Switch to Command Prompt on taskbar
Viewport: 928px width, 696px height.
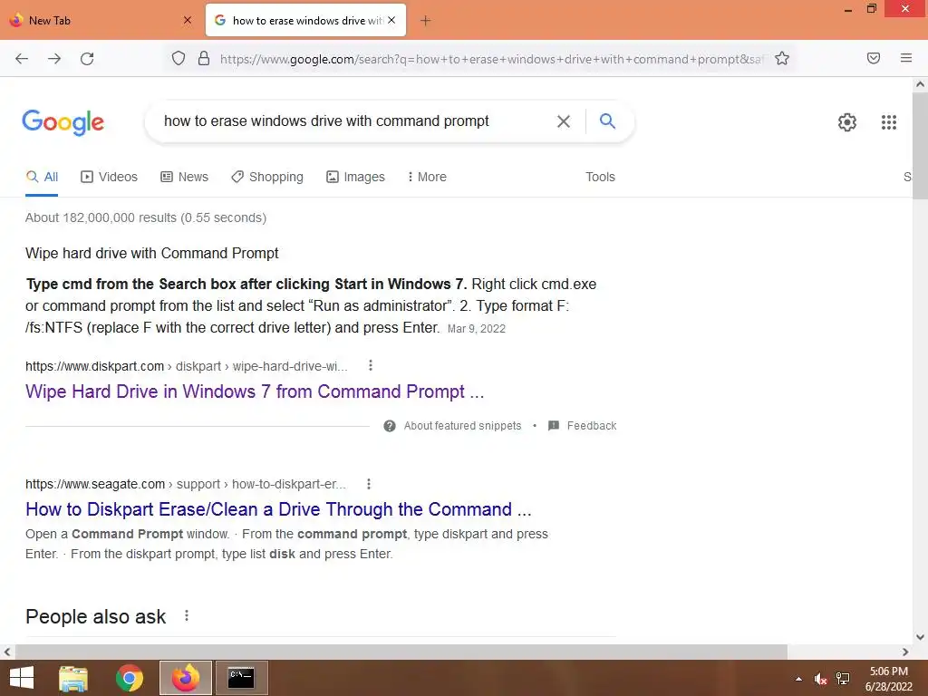click(x=241, y=678)
